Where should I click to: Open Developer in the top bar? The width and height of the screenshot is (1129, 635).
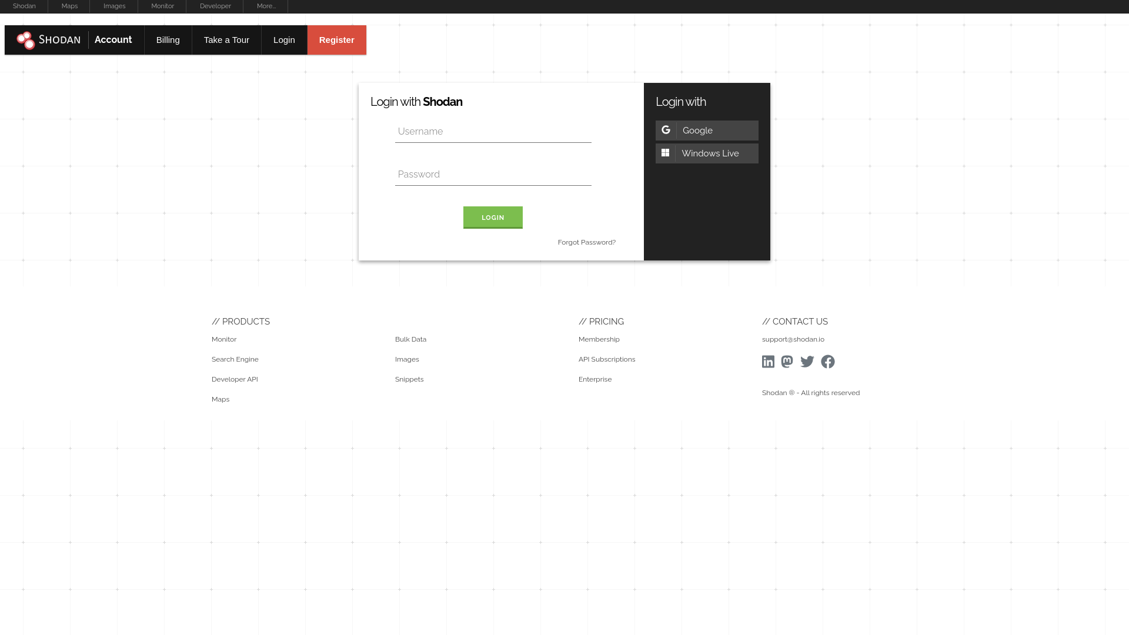(215, 6)
